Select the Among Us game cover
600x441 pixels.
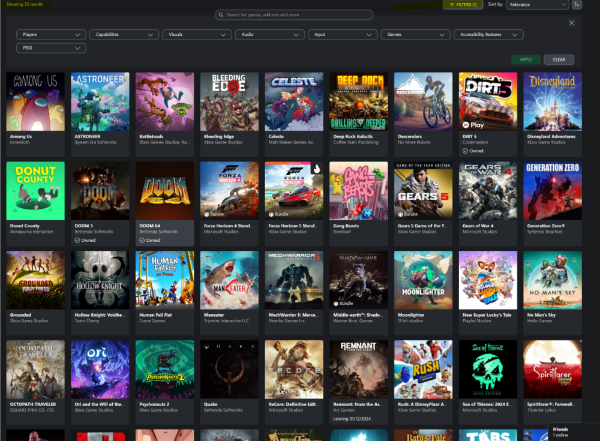35,101
